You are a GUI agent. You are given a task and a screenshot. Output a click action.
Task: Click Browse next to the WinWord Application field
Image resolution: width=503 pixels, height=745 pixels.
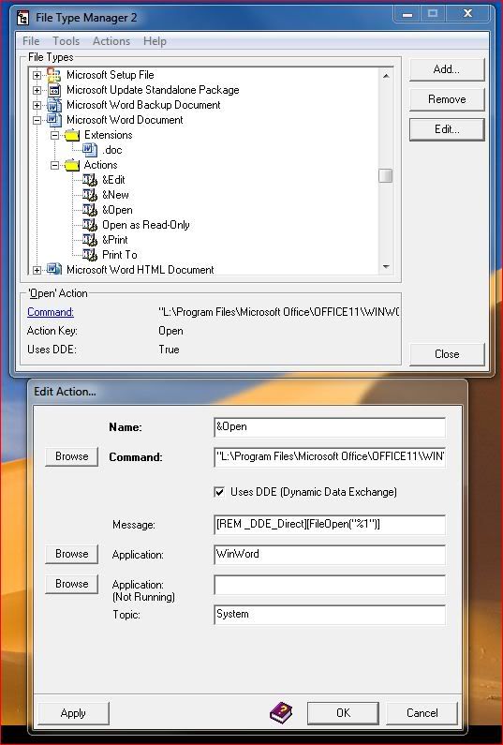coord(72,554)
